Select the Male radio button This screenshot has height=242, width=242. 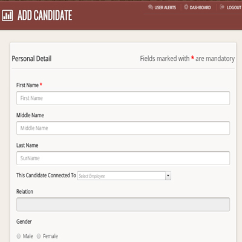click(19, 236)
